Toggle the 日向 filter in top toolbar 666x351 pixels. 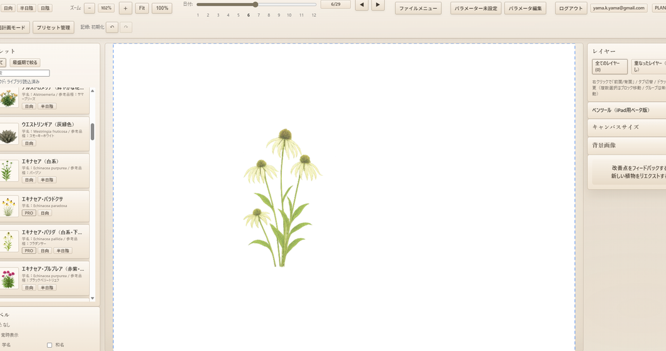[x=8, y=8]
